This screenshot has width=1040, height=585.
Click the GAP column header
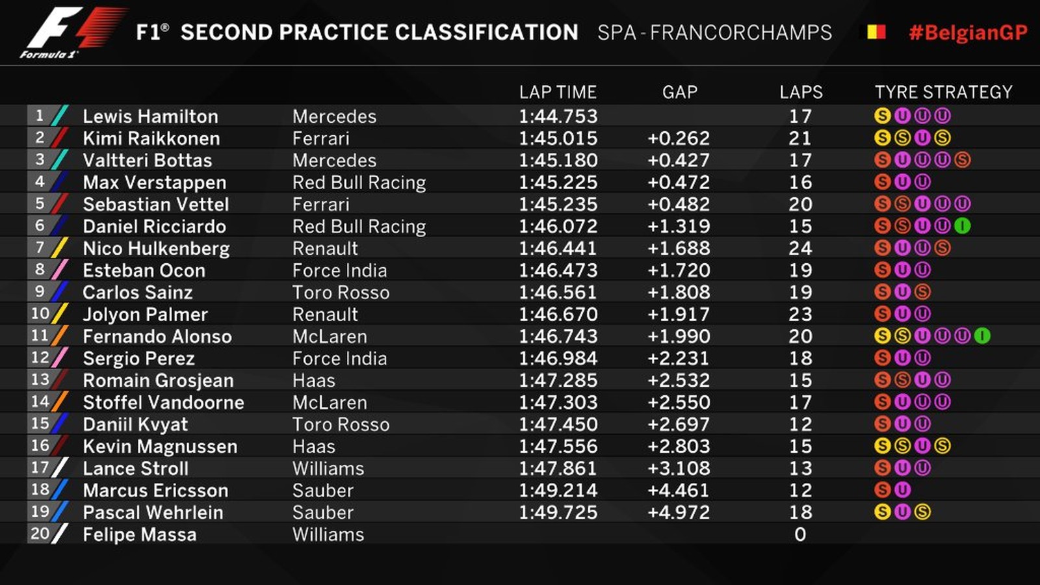[x=679, y=92]
